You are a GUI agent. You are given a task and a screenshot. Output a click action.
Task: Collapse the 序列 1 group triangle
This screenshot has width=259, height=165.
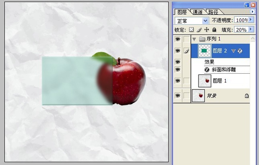(x=194, y=39)
